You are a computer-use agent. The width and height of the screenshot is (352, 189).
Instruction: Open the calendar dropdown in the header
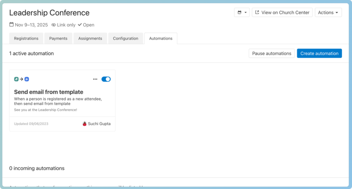pyautogui.click(x=242, y=13)
